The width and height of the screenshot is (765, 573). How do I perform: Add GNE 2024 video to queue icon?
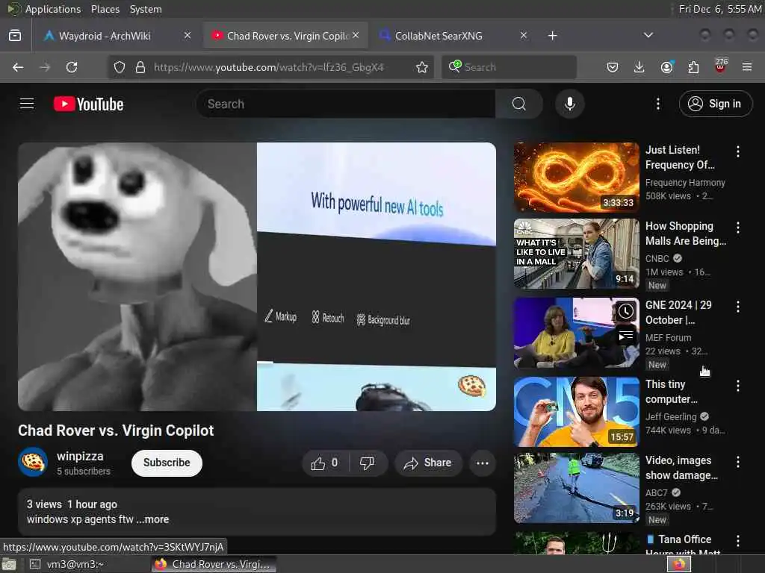click(x=626, y=336)
